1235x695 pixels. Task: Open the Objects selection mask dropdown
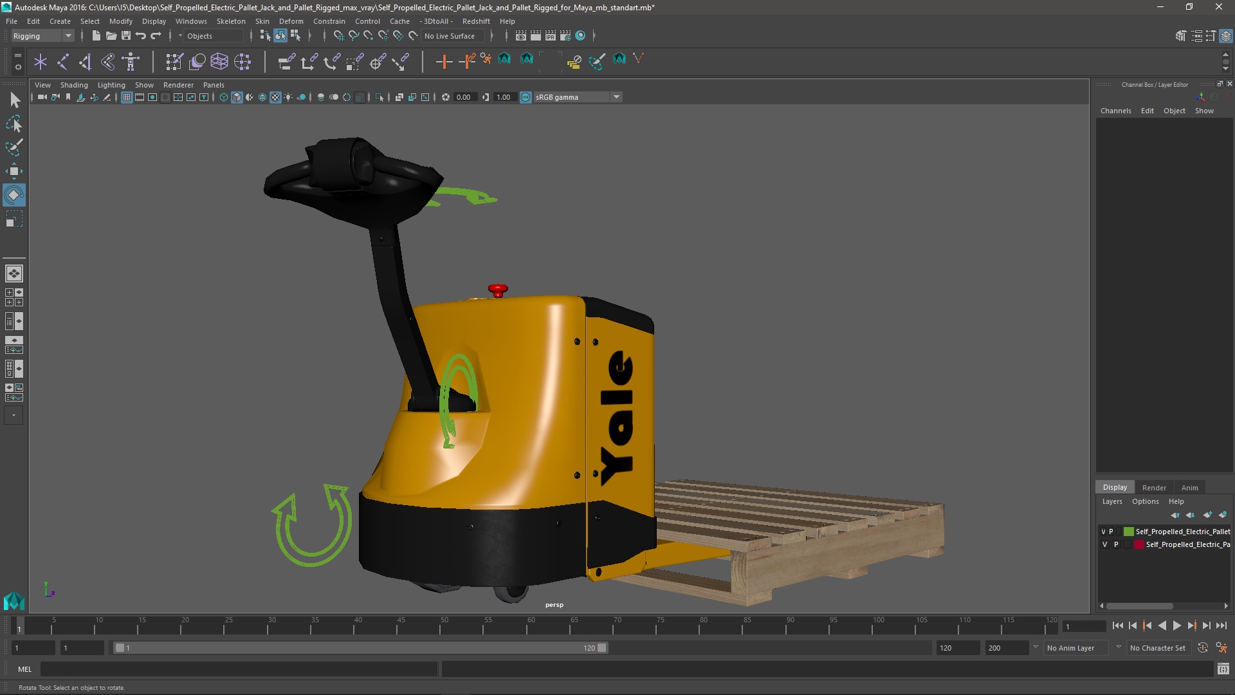tap(212, 36)
